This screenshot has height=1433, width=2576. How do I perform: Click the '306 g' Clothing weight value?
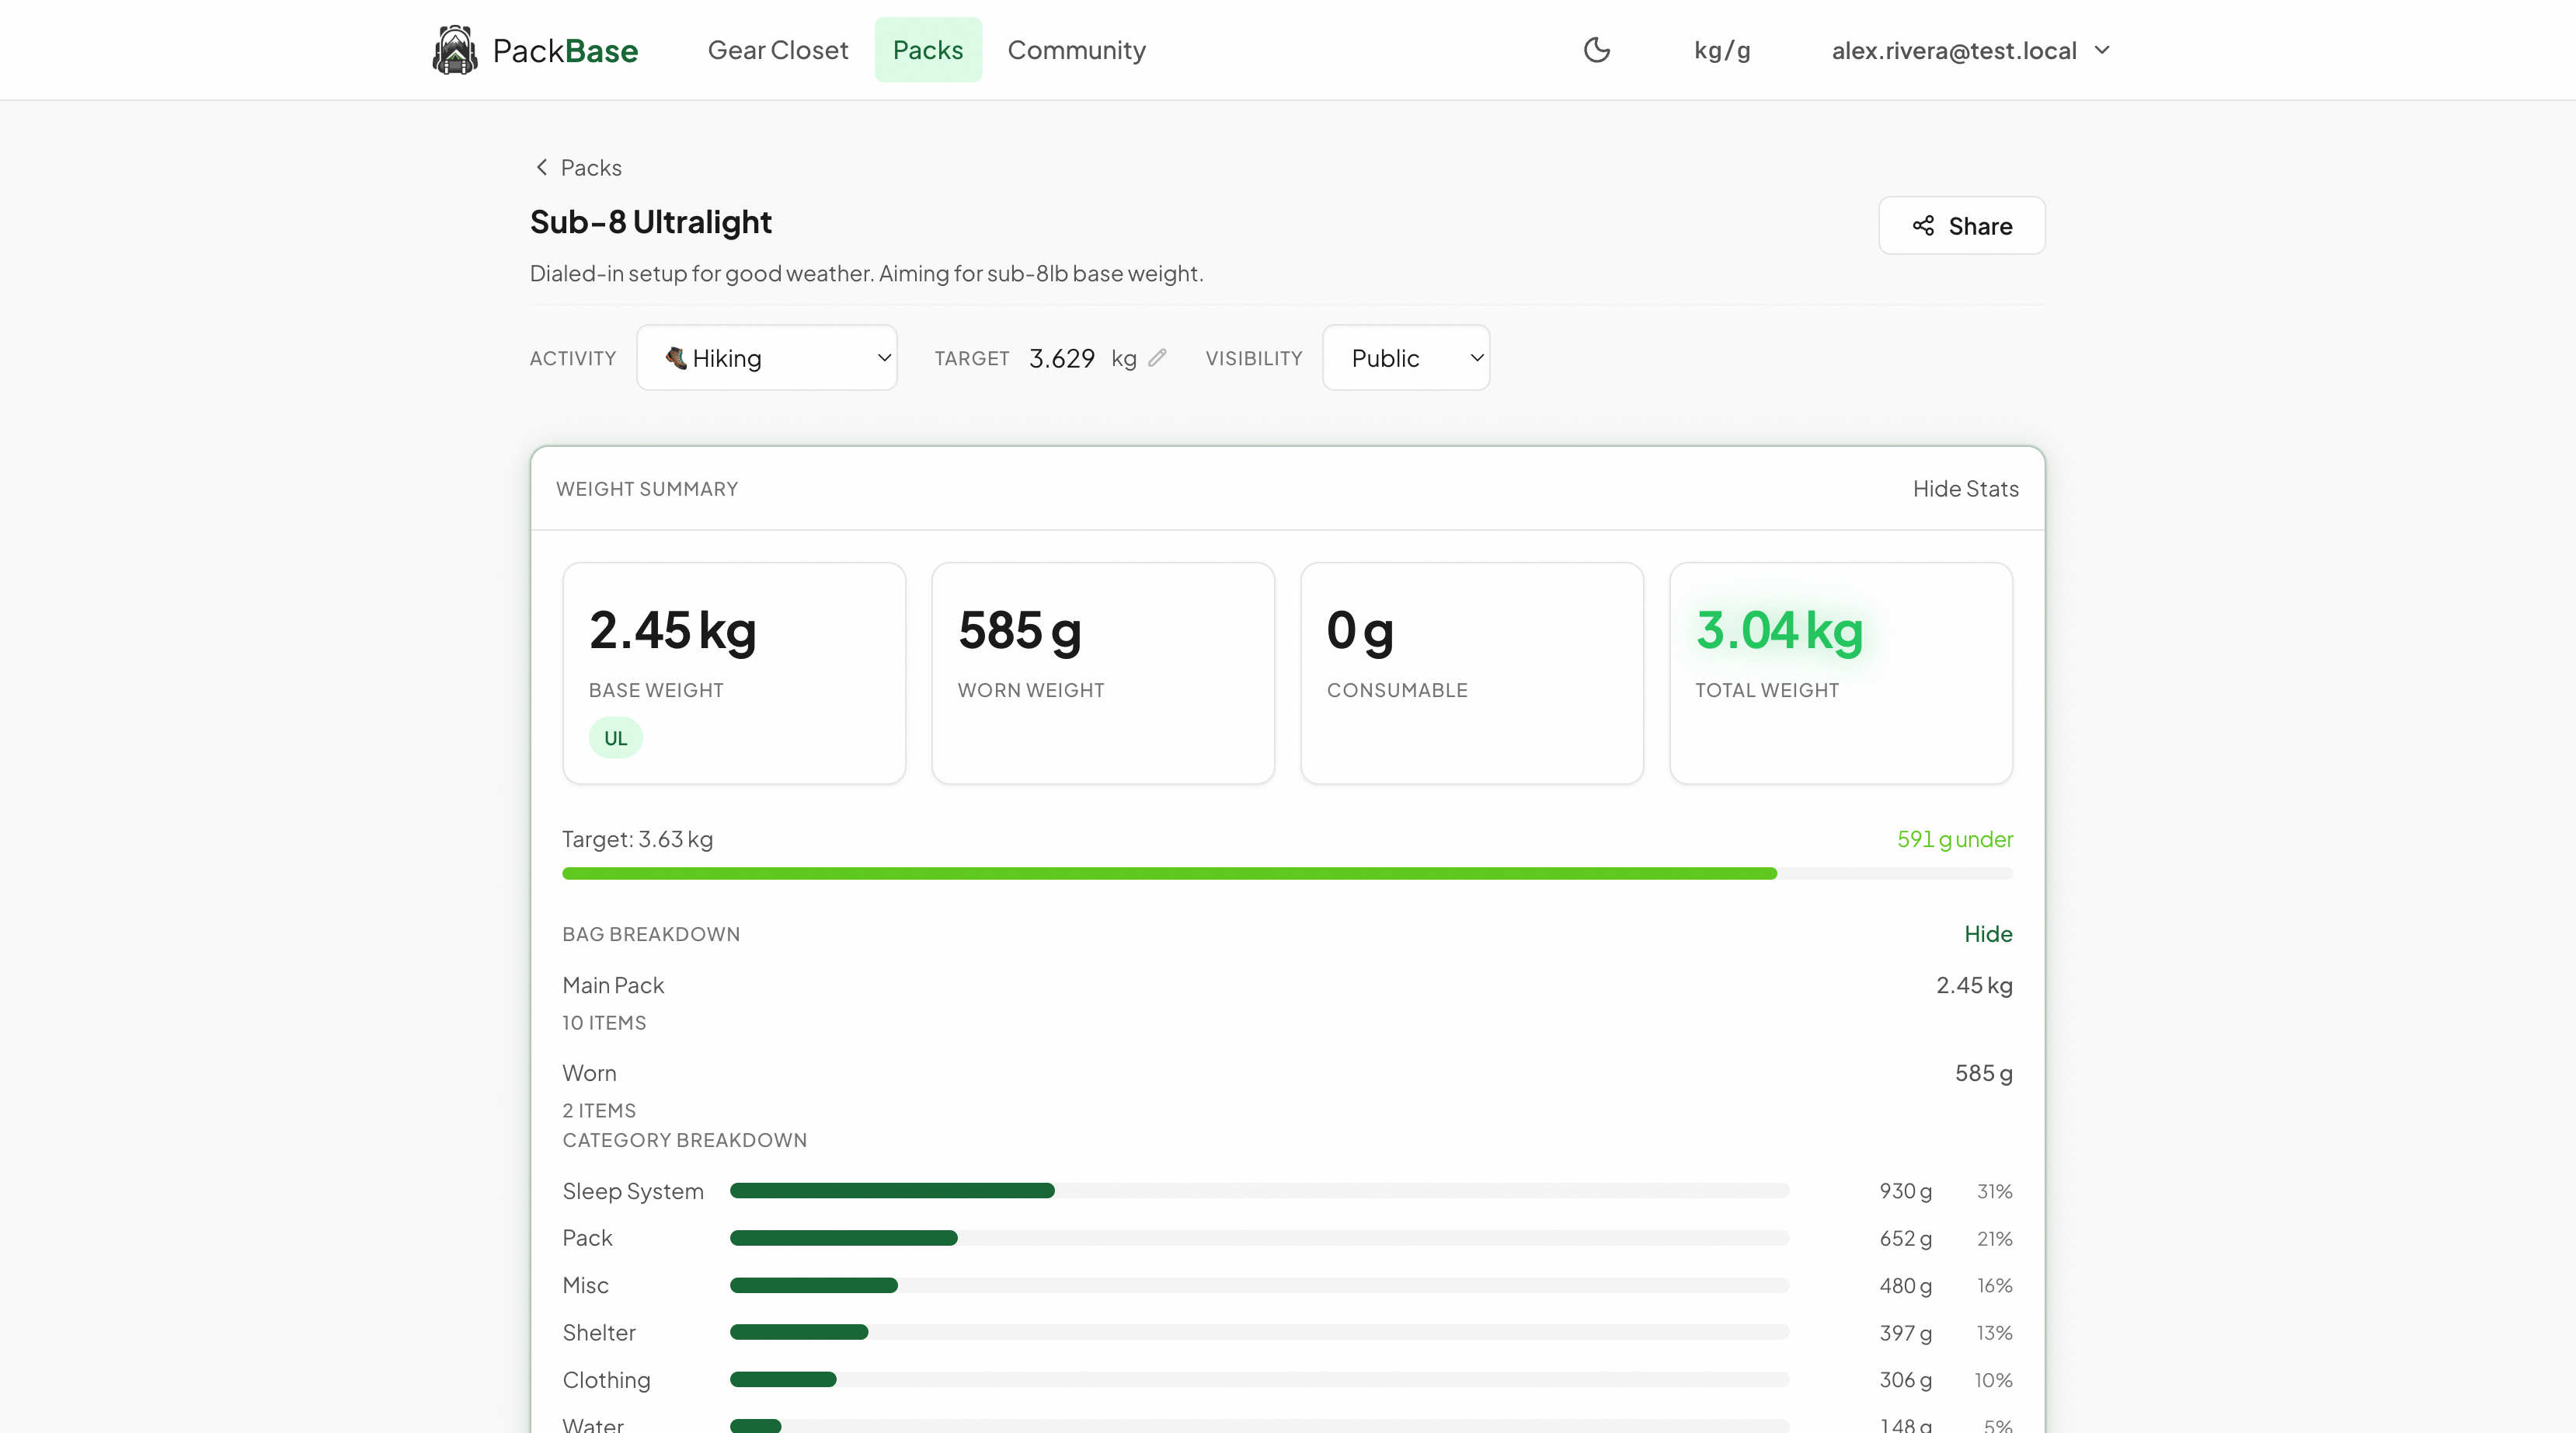[1905, 1379]
